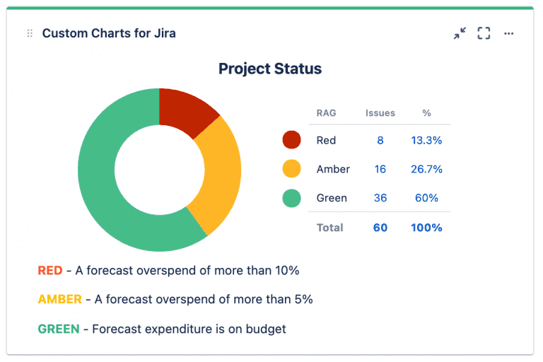Open the 16 Amber issues link
Image resolution: width=543 pixels, height=362 pixels.
(380, 169)
